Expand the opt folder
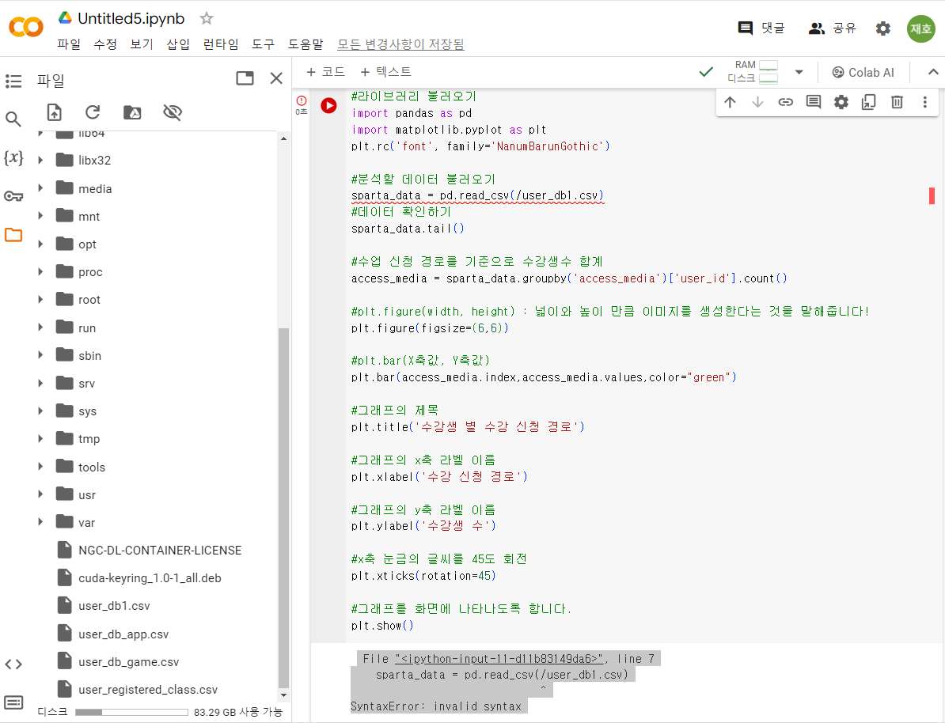 [x=40, y=244]
